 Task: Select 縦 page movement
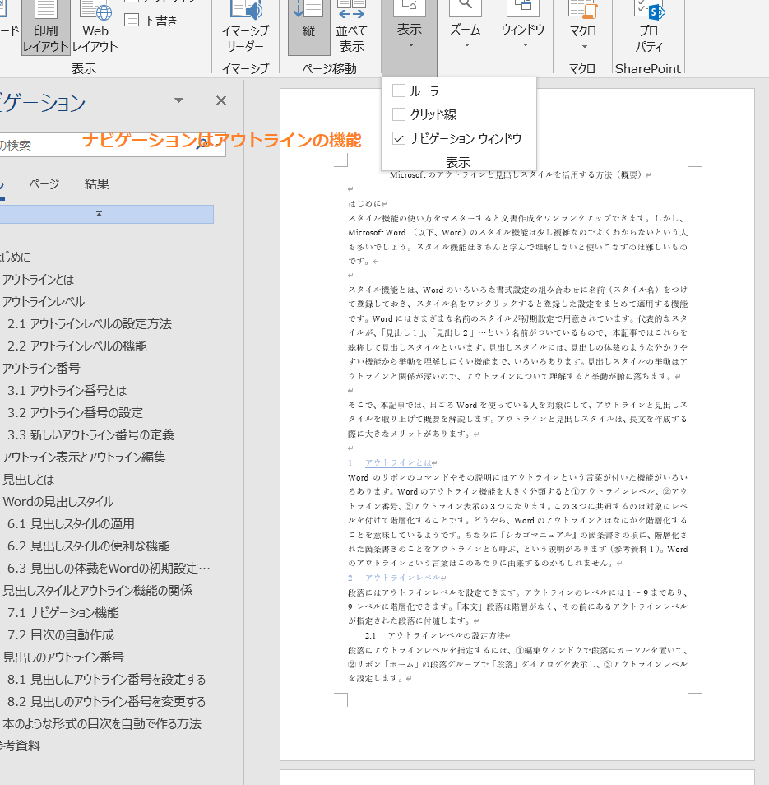click(308, 27)
